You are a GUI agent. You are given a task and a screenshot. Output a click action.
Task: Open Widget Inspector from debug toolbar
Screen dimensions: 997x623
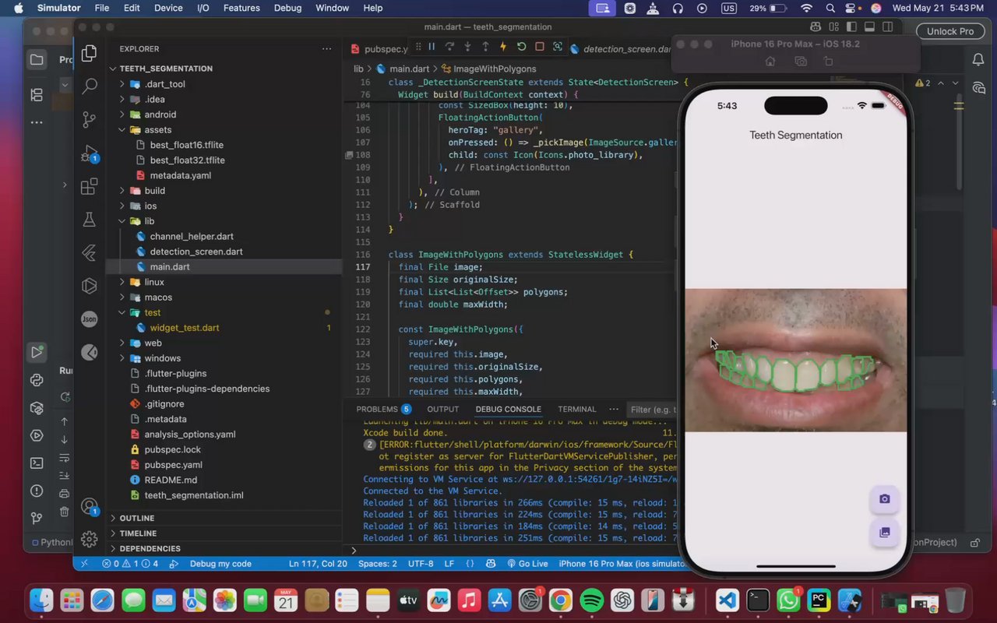pos(558,47)
